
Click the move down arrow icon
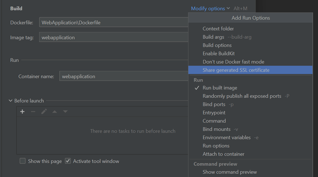[x=65, y=112]
